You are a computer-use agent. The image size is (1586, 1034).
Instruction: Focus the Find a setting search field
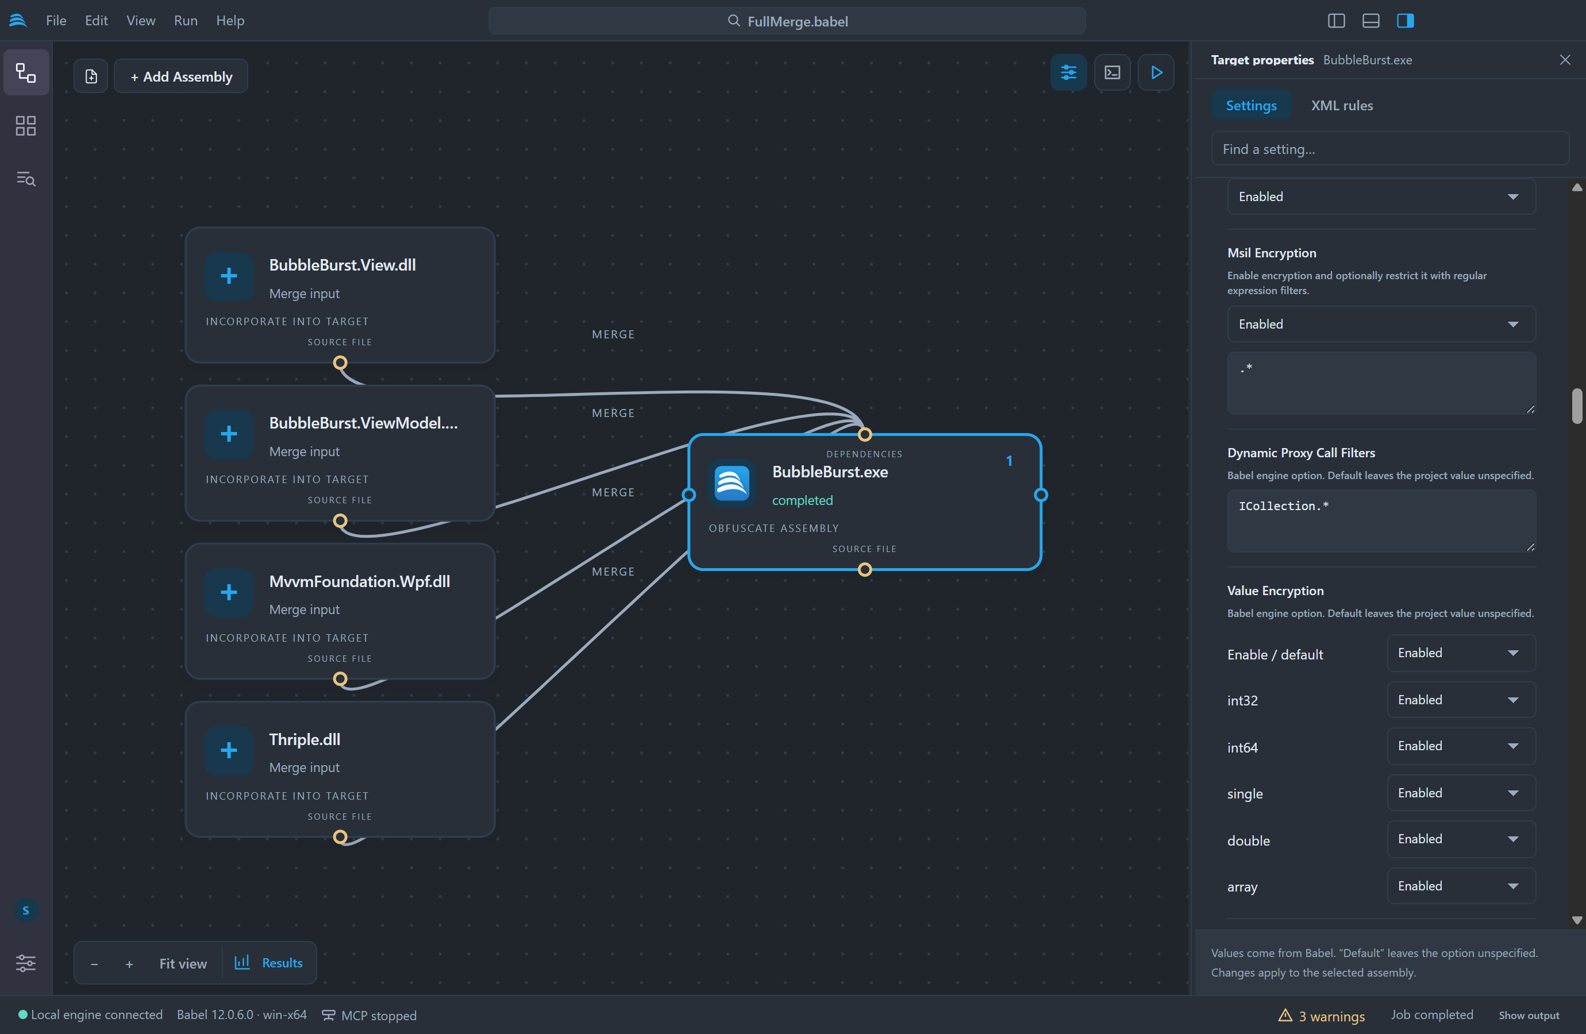pyautogui.click(x=1389, y=149)
